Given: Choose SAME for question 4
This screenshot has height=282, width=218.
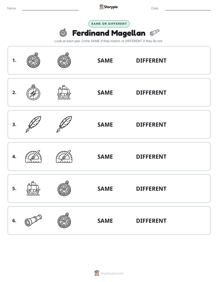Looking at the screenshot, I should [x=105, y=157].
